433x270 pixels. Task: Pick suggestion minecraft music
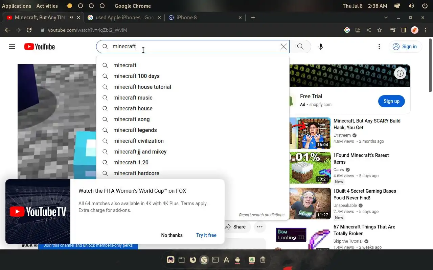click(193, 98)
